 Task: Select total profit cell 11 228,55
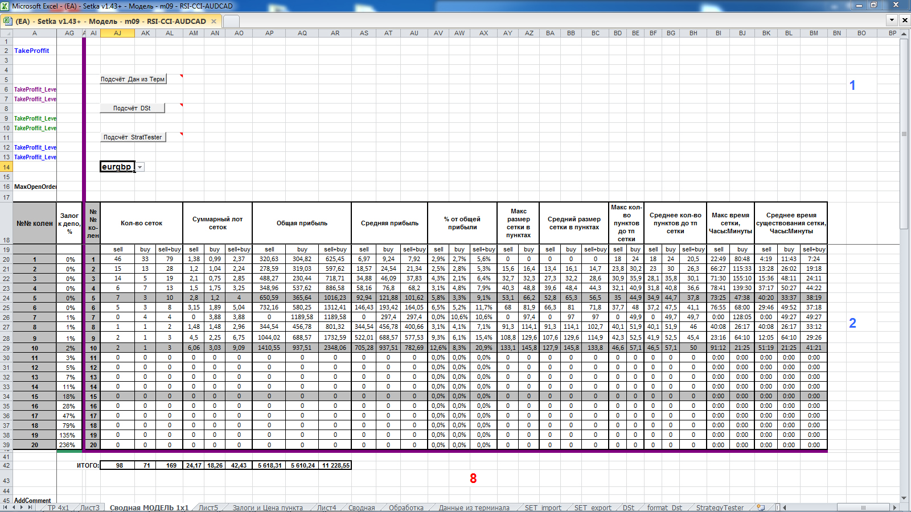(x=335, y=465)
